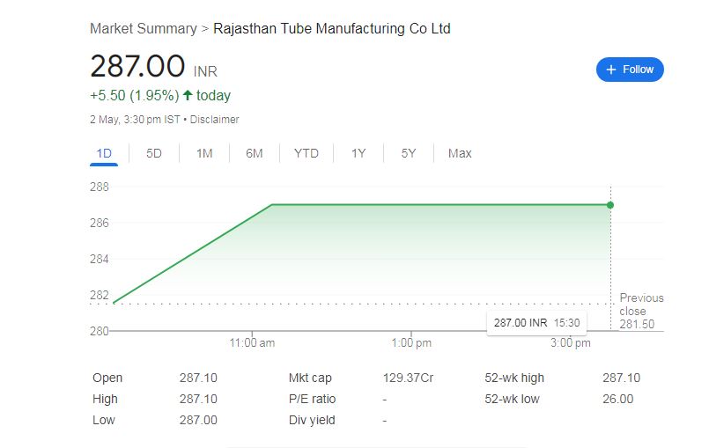View the 1Y chart tab
The height and width of the screenshot is (448, 709).
[x=358, y=153]
